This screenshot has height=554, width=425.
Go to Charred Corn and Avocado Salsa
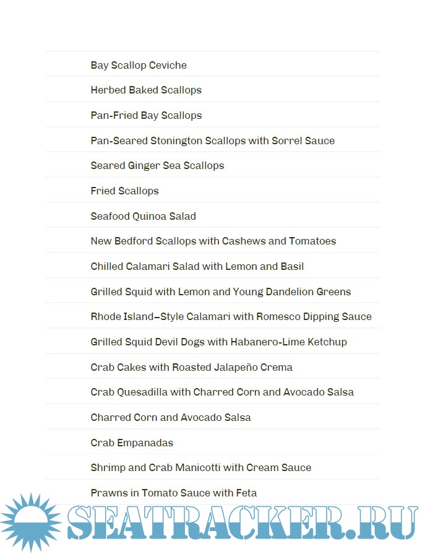point(171,417)
